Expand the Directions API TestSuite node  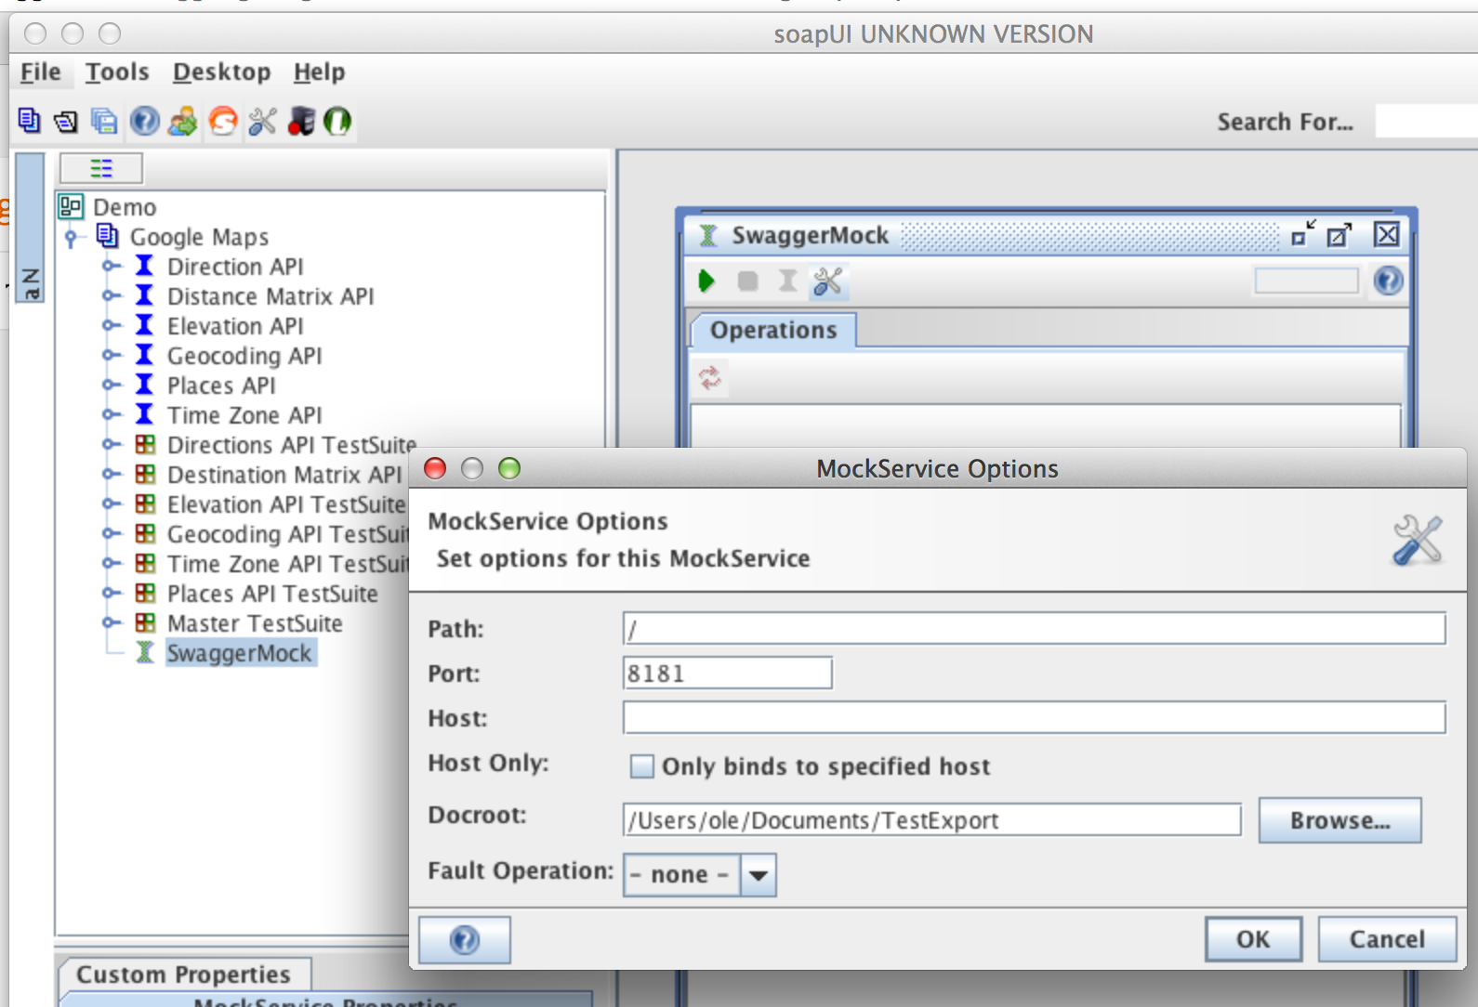pos(111,445)
